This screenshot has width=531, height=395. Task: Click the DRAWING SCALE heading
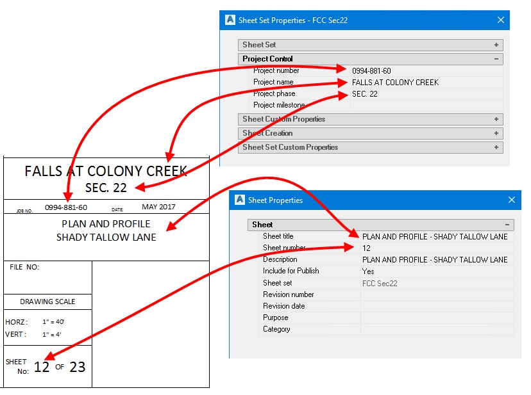tap(47, 302)
